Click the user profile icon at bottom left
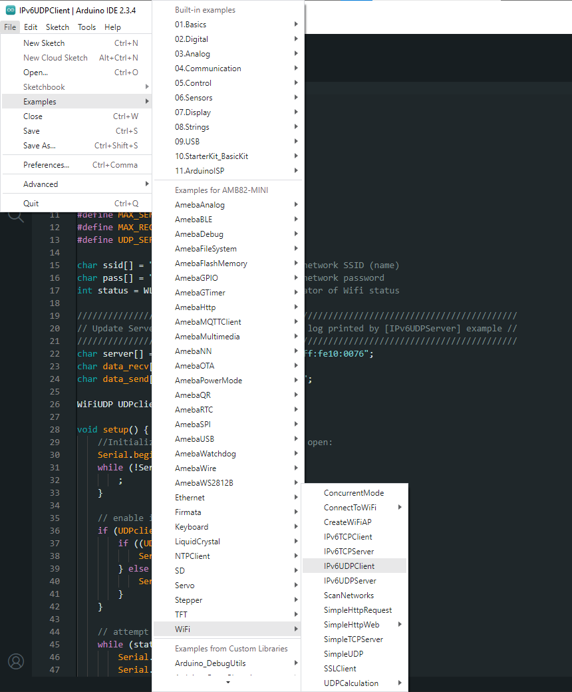572x692 pixels. click(15, 661)
